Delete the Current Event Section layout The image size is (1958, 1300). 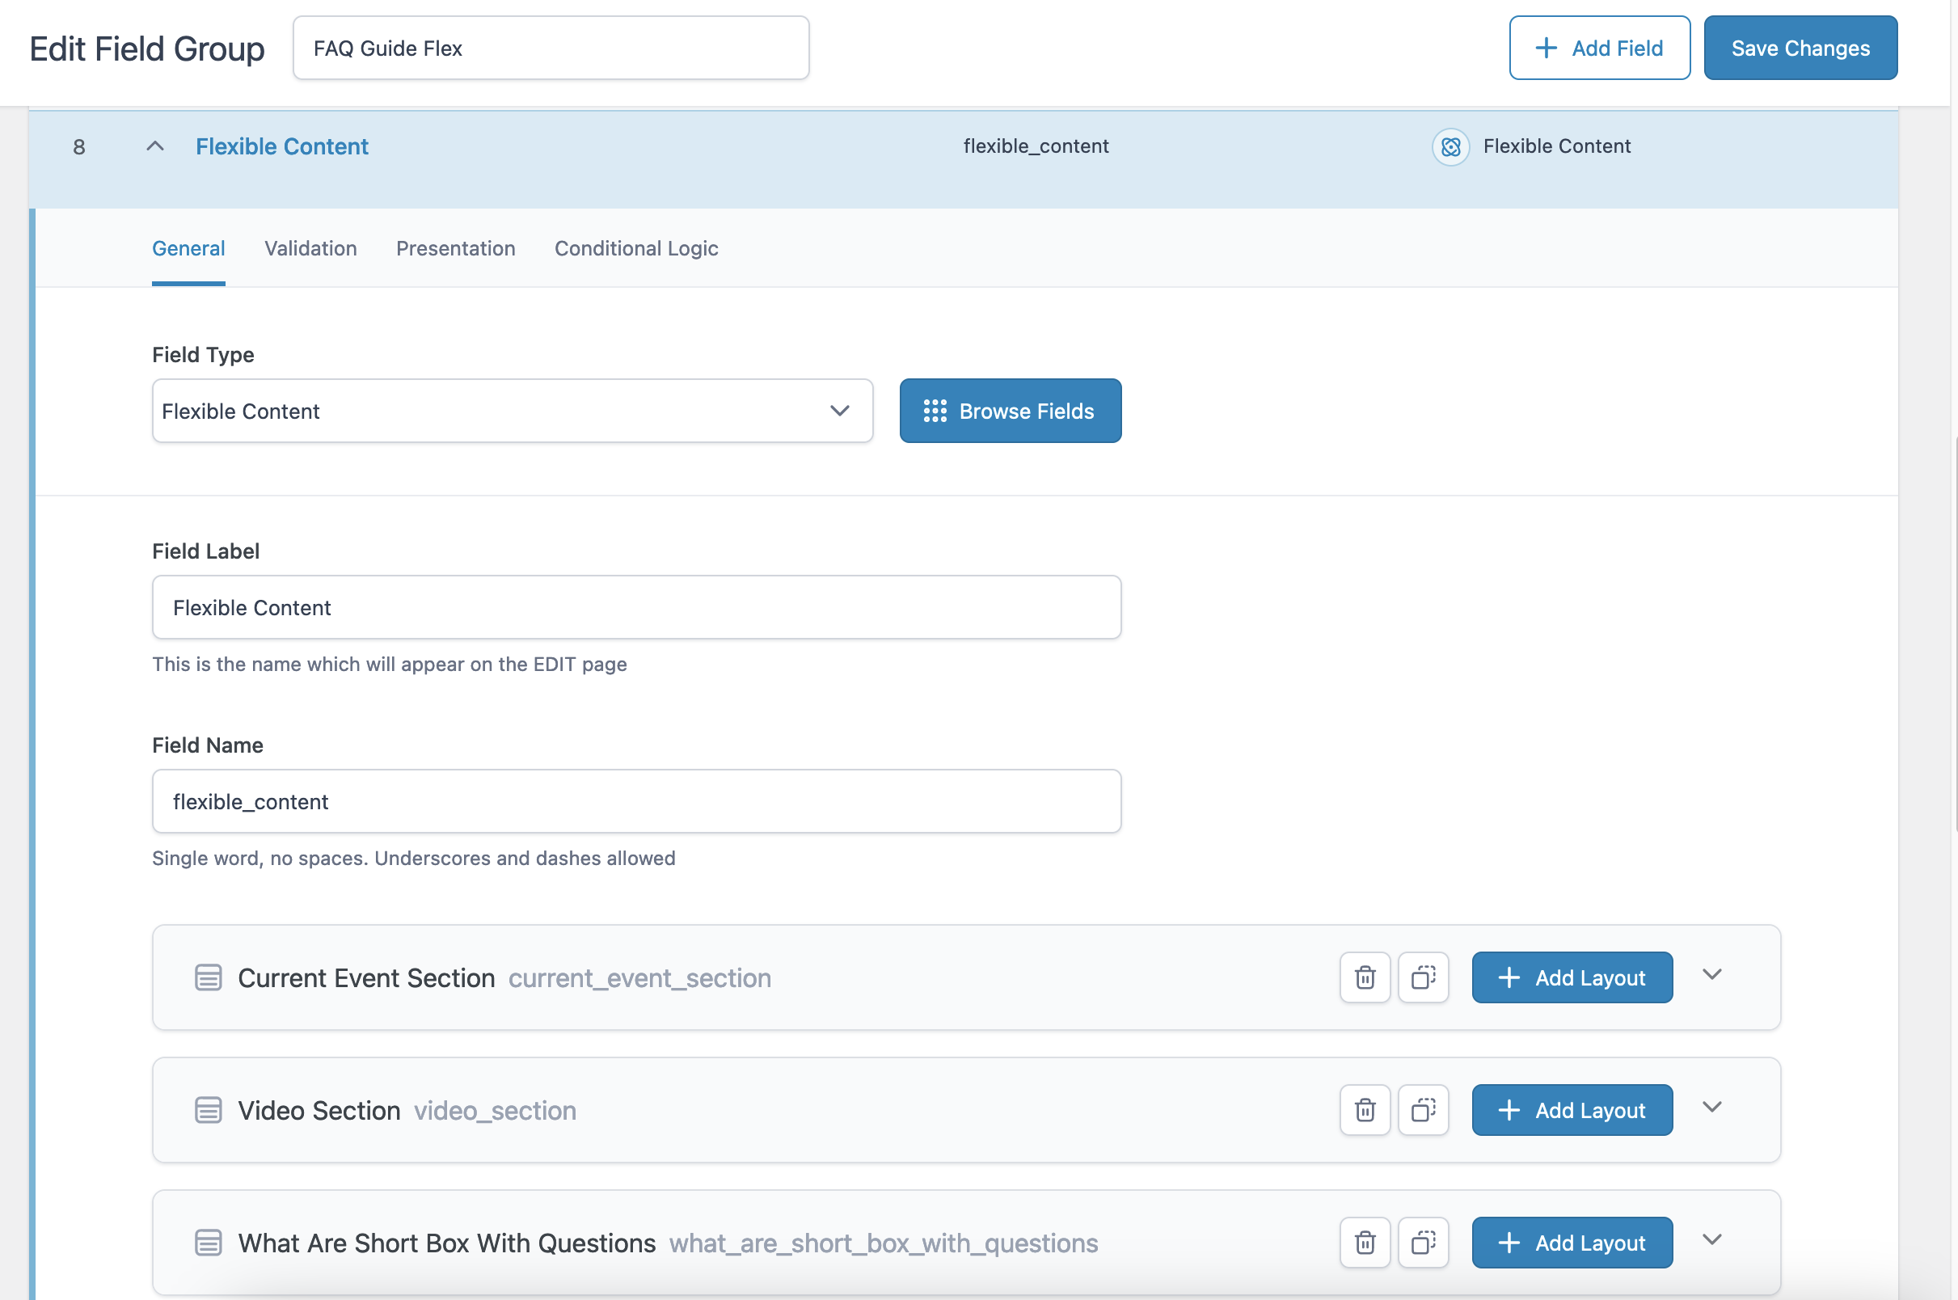pyautogui.click(x=1365, y=977)
